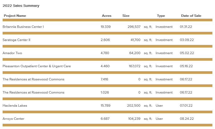Click size value 202,500
The image size is (215, 129).
[134, 106]
